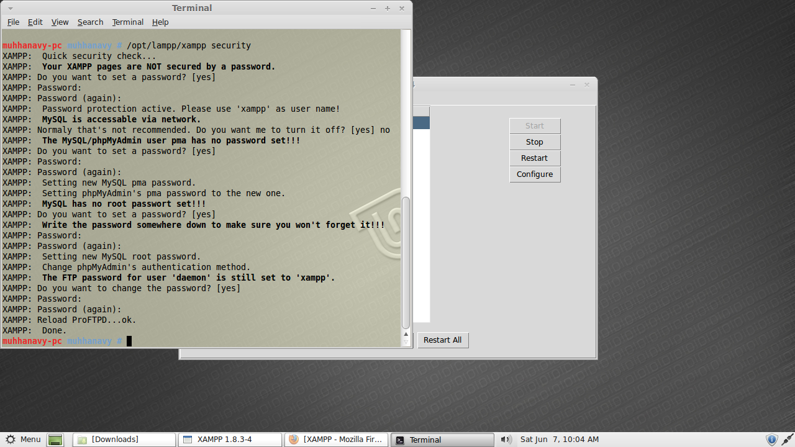Open Terminal window menu arrow in title bar
The image size is (795, 447).
[11, 8]
